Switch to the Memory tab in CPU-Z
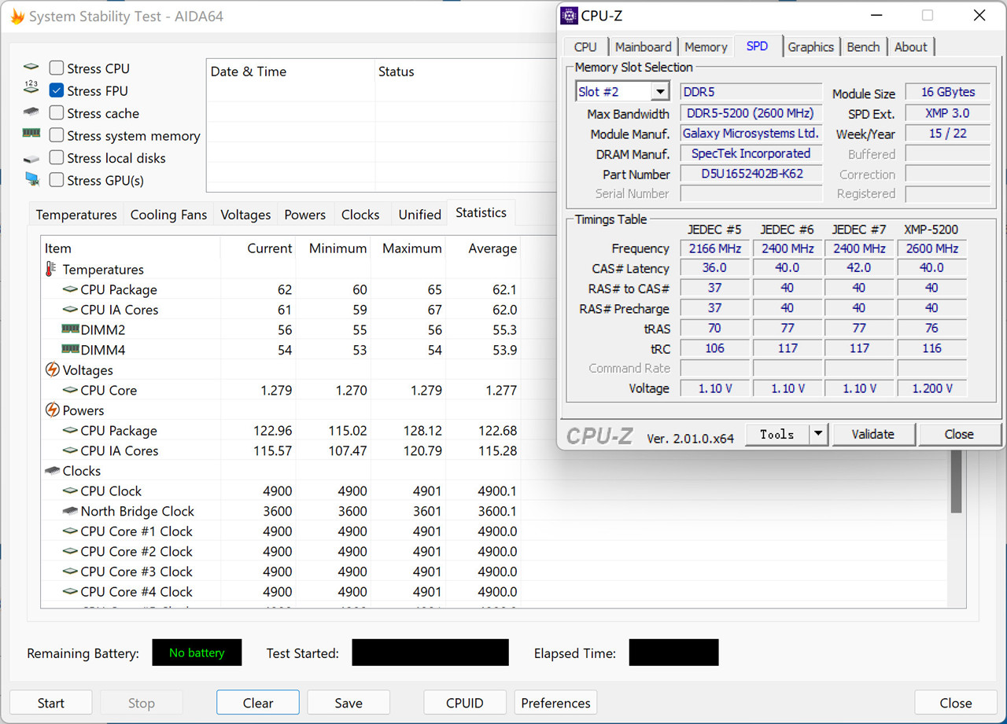The image size is (1007, 724). coord(705,46)
